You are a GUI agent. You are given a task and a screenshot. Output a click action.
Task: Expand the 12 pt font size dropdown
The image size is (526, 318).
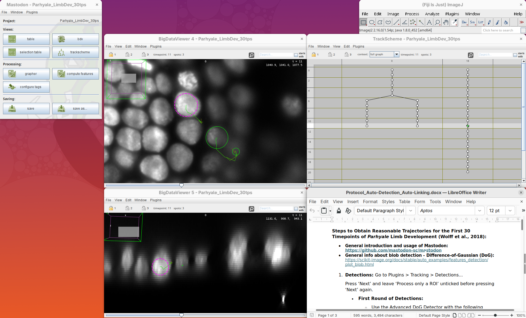tap(510, 211)
